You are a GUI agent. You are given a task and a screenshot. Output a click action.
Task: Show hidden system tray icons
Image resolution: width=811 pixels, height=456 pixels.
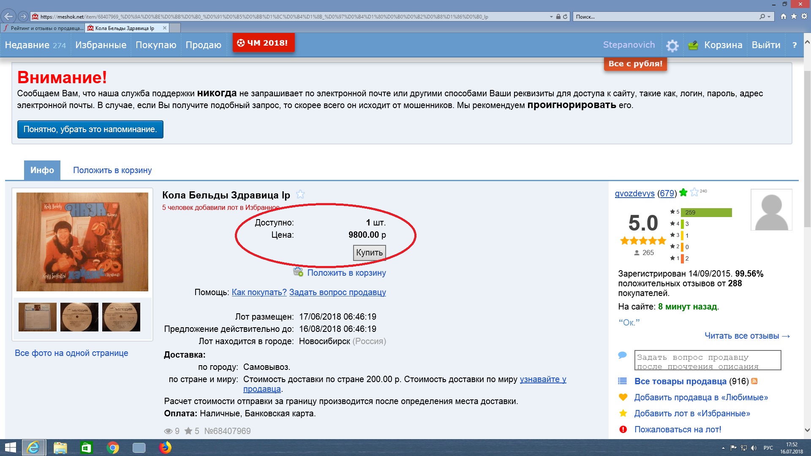pos(723,448)
